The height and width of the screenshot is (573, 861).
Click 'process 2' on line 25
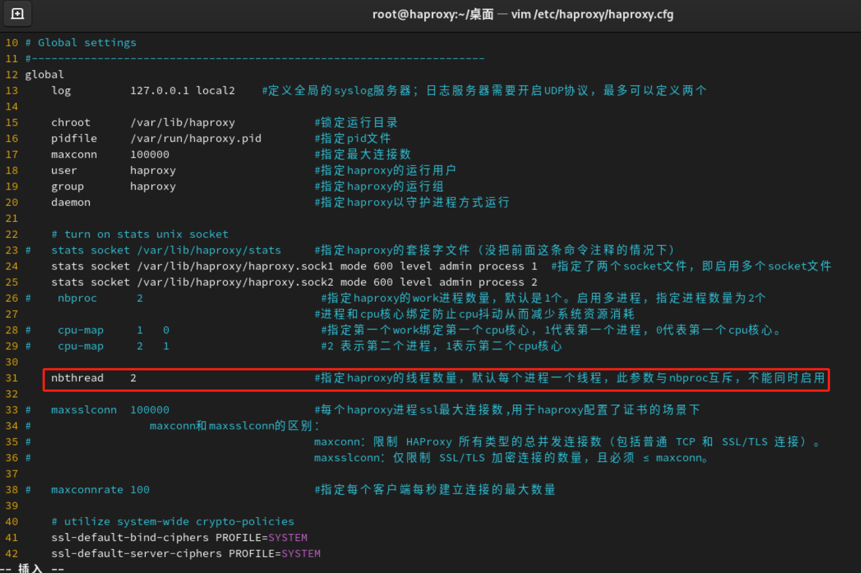point(508,282)
